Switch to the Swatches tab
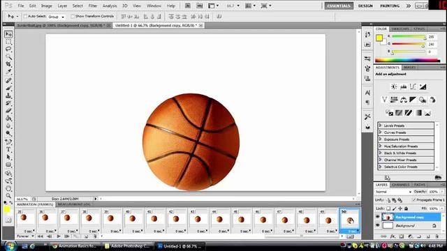Screen dimensions: 447x251 [400, 29]
